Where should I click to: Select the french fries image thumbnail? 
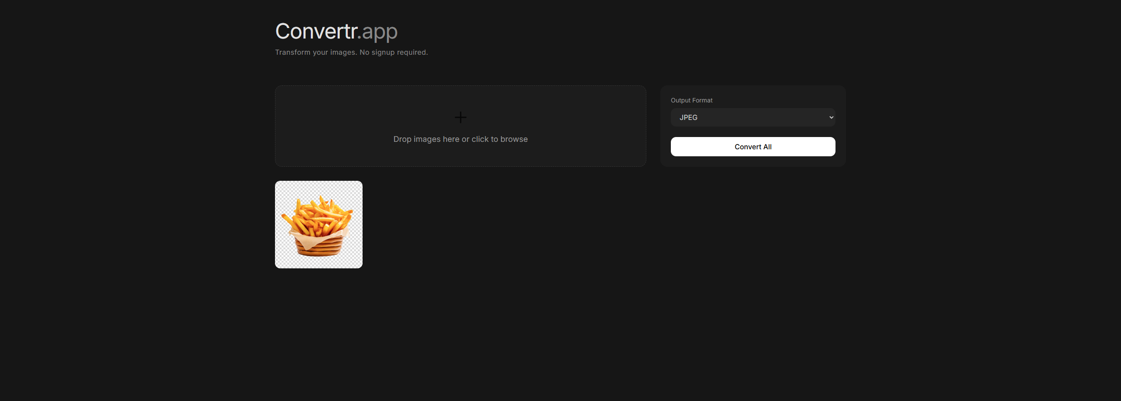point(319,225)
